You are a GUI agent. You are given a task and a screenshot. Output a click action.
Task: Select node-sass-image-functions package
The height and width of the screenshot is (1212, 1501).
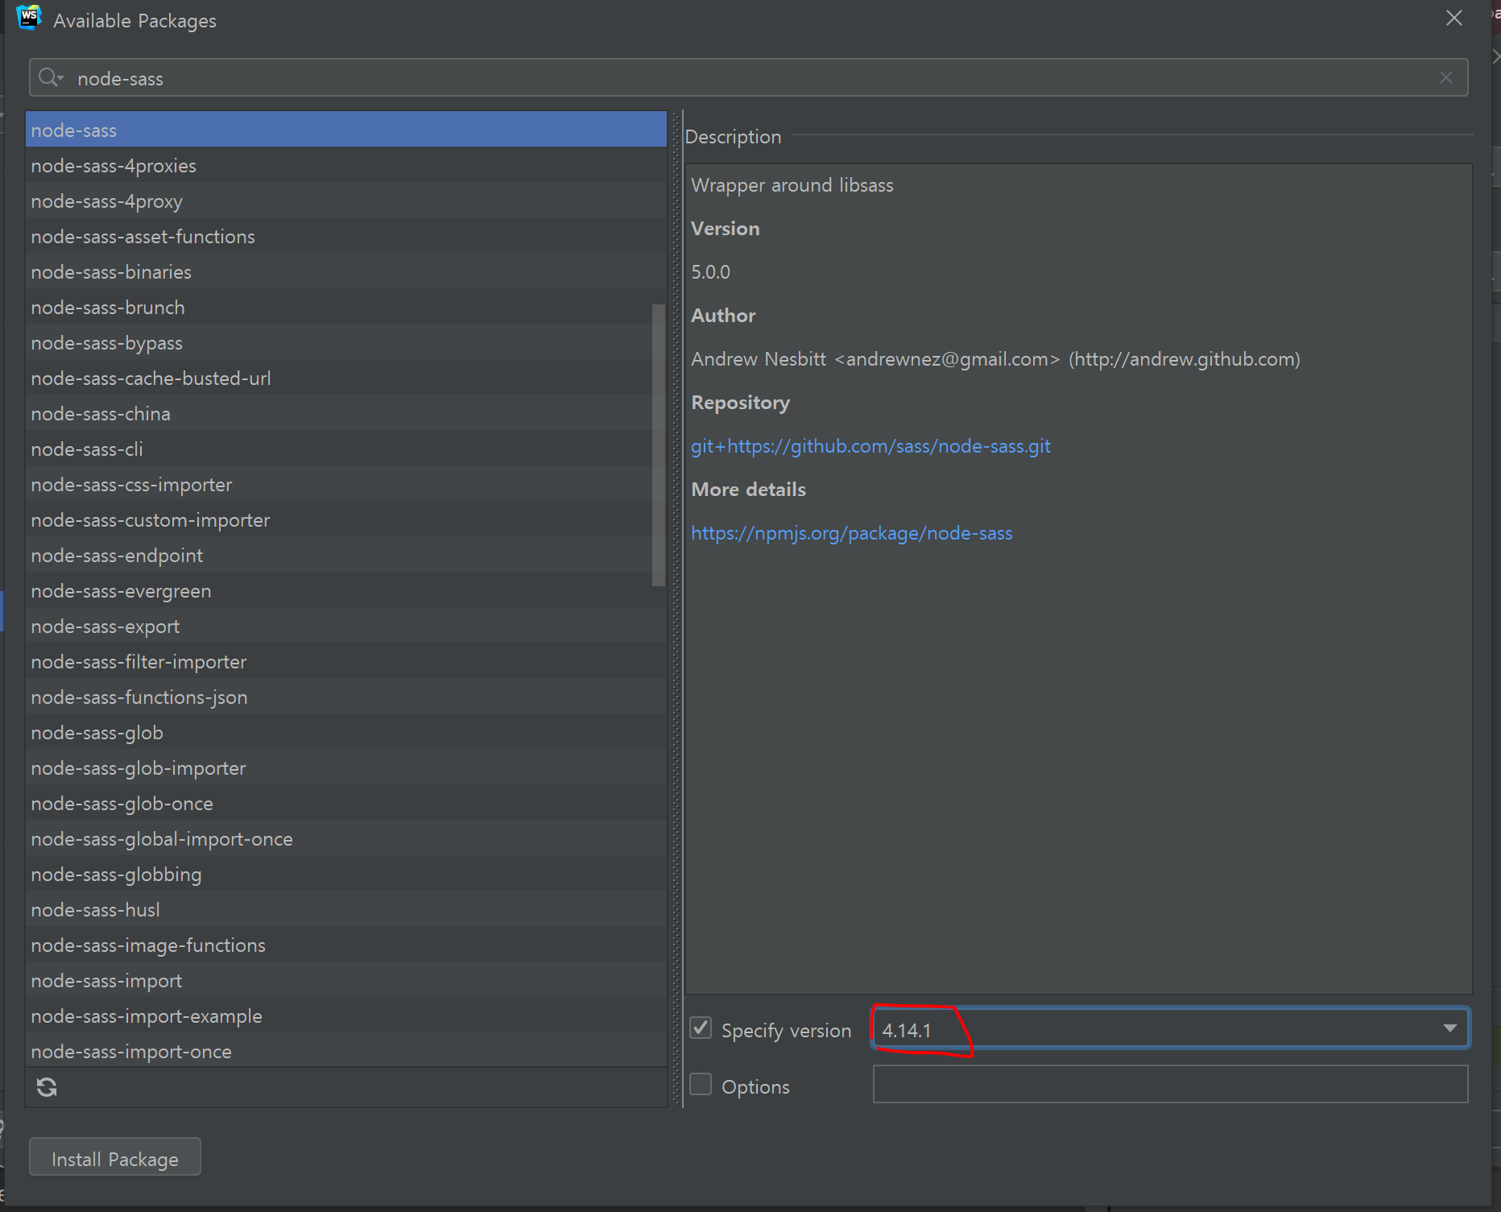(346, 945)
